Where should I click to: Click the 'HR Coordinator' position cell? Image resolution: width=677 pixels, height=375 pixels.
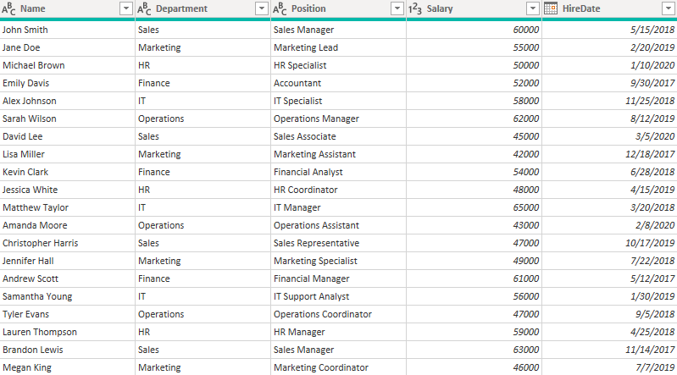(x=339, y=190)
